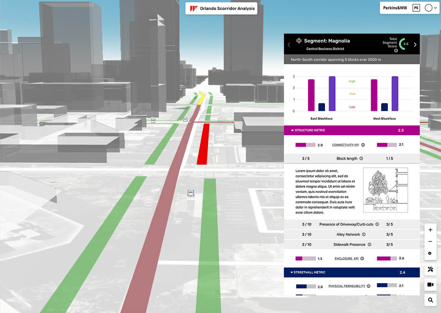Click the street section diagram thumbnail

[385, 190]
